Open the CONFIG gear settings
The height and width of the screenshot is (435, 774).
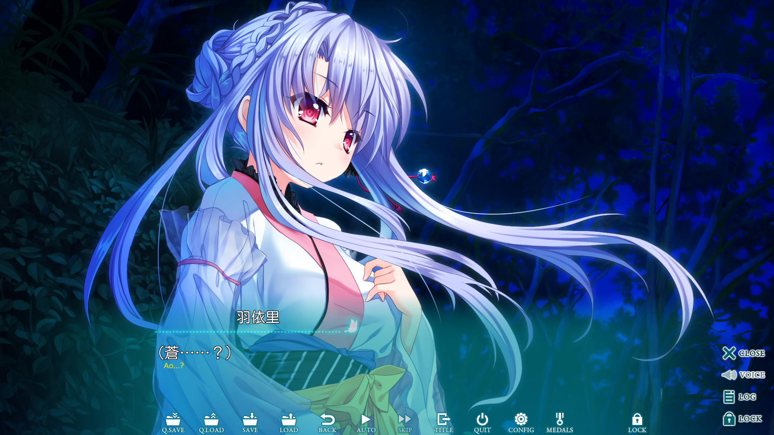pos(521,423)
